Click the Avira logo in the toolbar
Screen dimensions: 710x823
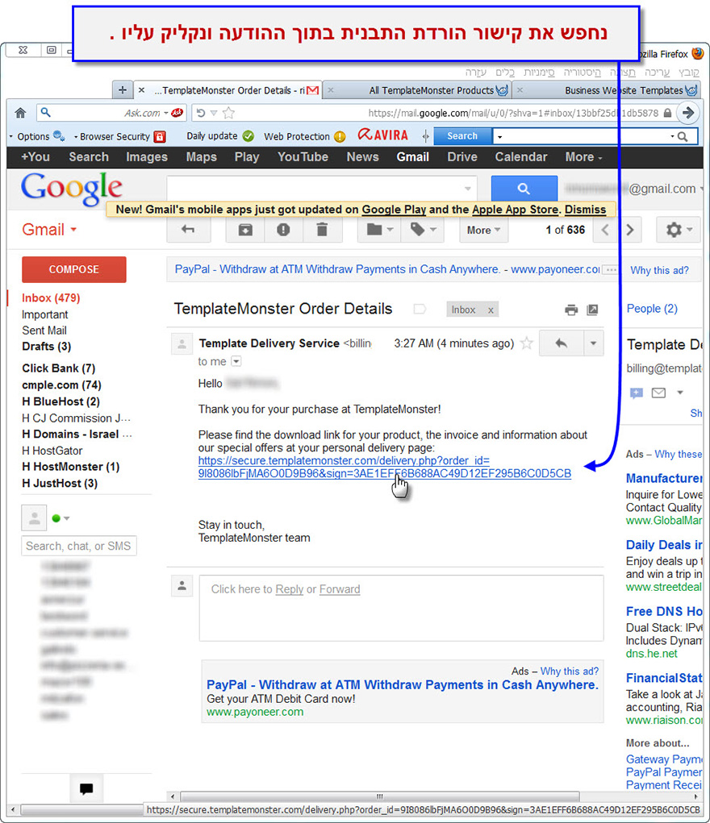383,135
